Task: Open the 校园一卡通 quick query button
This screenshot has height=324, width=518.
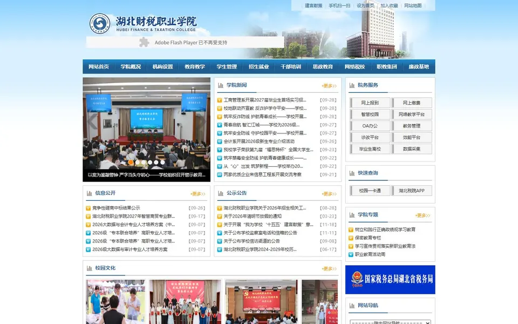Action: coord(370,191)
